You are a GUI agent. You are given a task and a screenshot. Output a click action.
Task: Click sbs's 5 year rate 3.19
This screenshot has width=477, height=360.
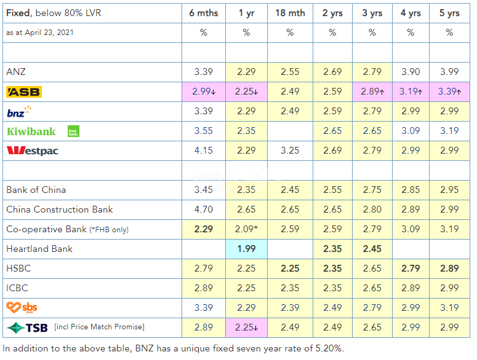pyautogui.click(x=449, y=308)
